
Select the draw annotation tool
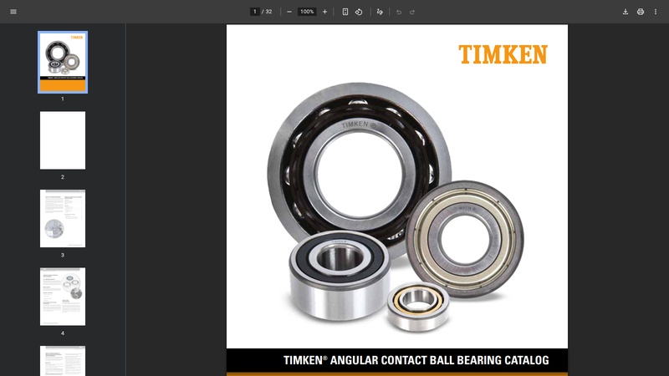pos(380,12)
